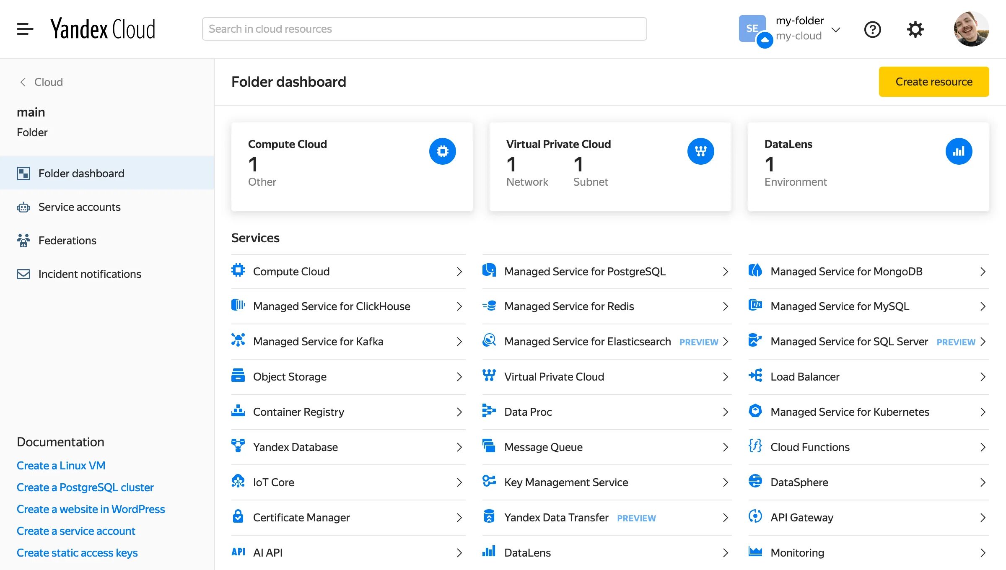
Task: Click the AI API icon
Action: point(238,552)
